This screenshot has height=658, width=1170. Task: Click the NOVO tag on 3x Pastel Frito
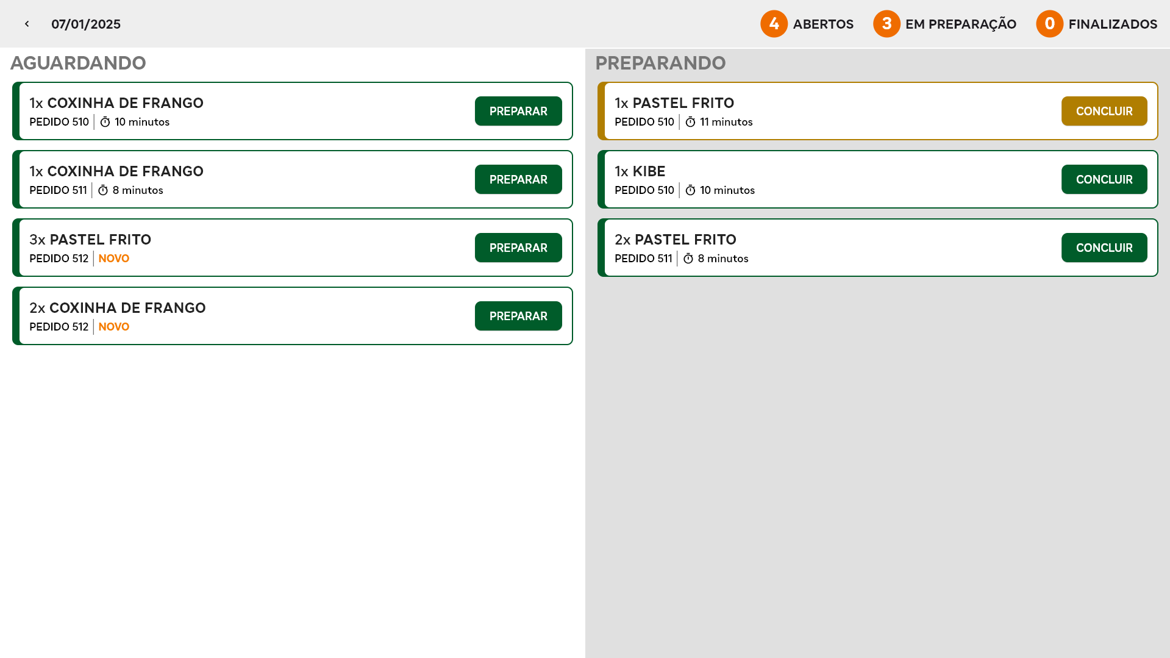pos(114,259)
